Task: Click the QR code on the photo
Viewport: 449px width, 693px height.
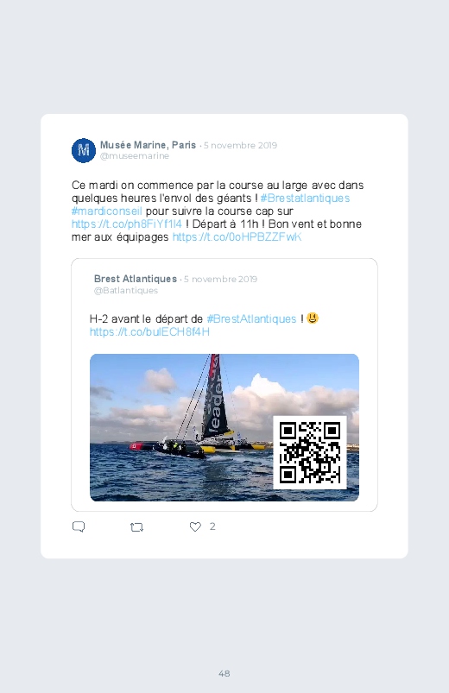Action: [x=310, y=452]
